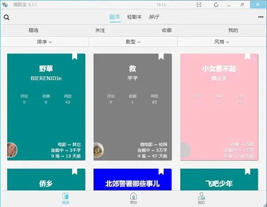Open the 侨乡 script card

point(46,179)
